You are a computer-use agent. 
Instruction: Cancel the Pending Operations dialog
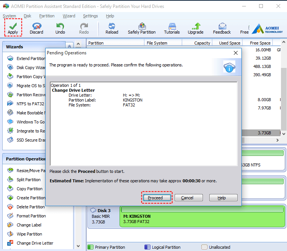[189, 198]
